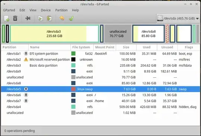The height and width of the screenshot is (136, 201).
Task: Open the View menu
Action: [33, 10]
